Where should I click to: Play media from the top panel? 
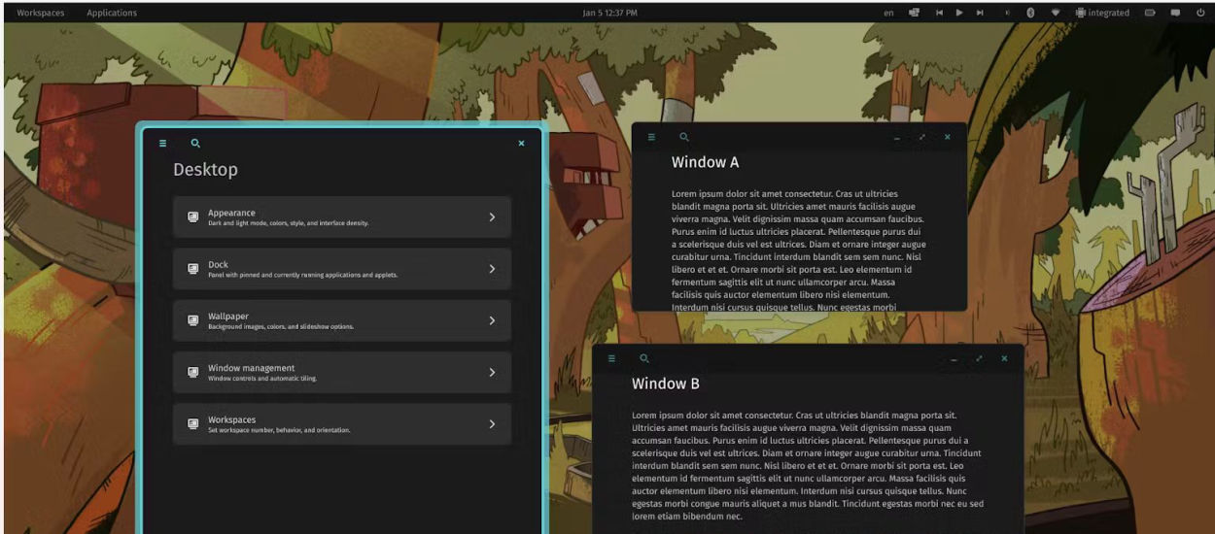(x=959, y=13)
